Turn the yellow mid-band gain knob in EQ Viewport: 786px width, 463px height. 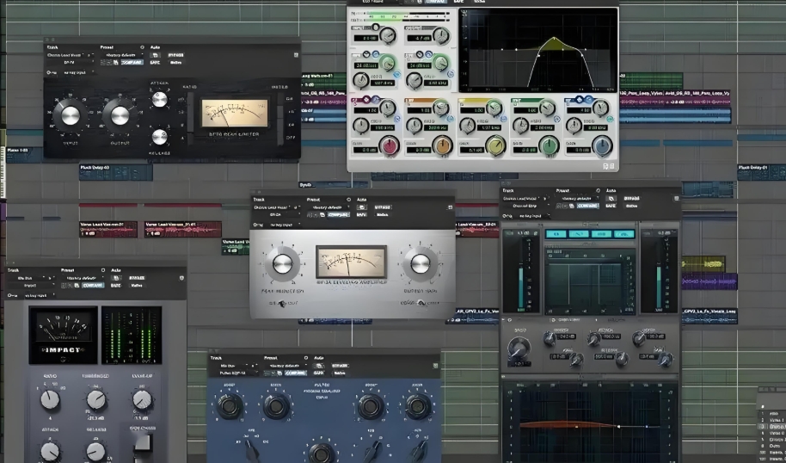tap(495, 146)
